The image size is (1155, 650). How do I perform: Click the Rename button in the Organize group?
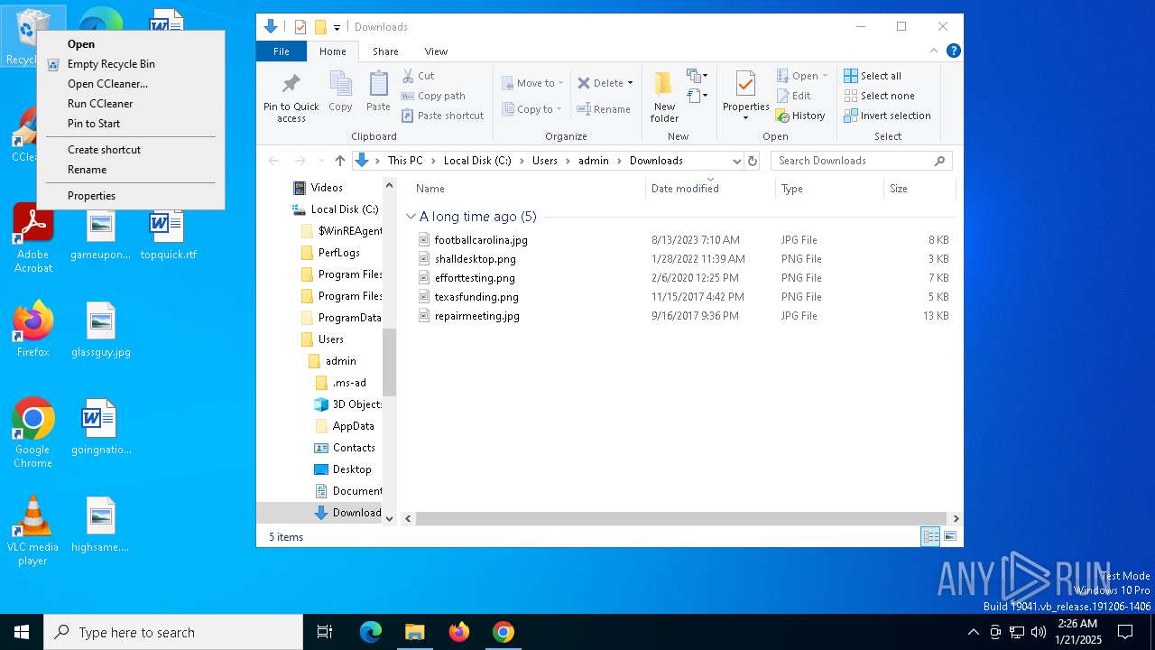point(605,109)
